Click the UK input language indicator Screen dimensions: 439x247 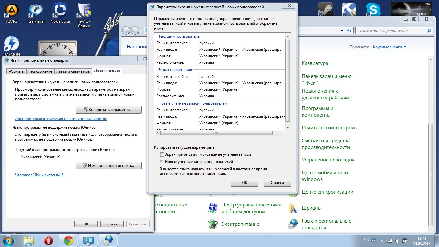(366, 240)
